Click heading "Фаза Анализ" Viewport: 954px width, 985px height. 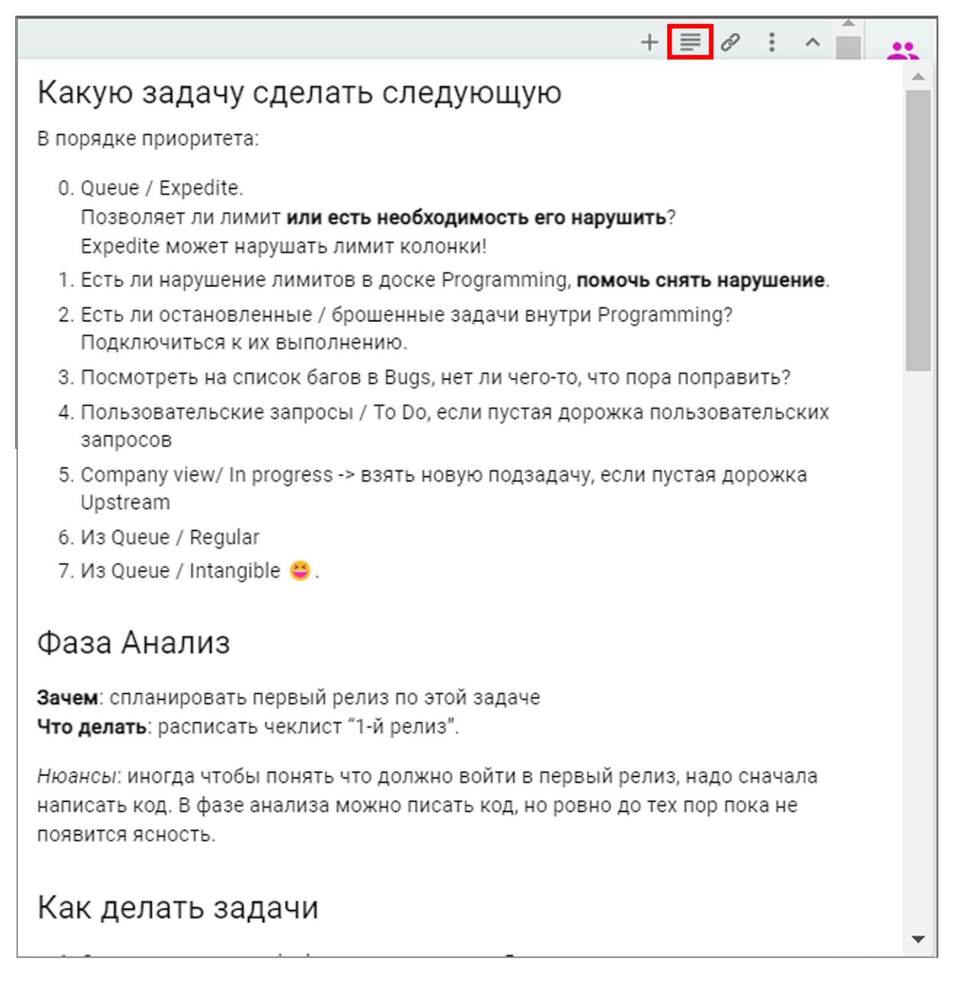point(134,643)
